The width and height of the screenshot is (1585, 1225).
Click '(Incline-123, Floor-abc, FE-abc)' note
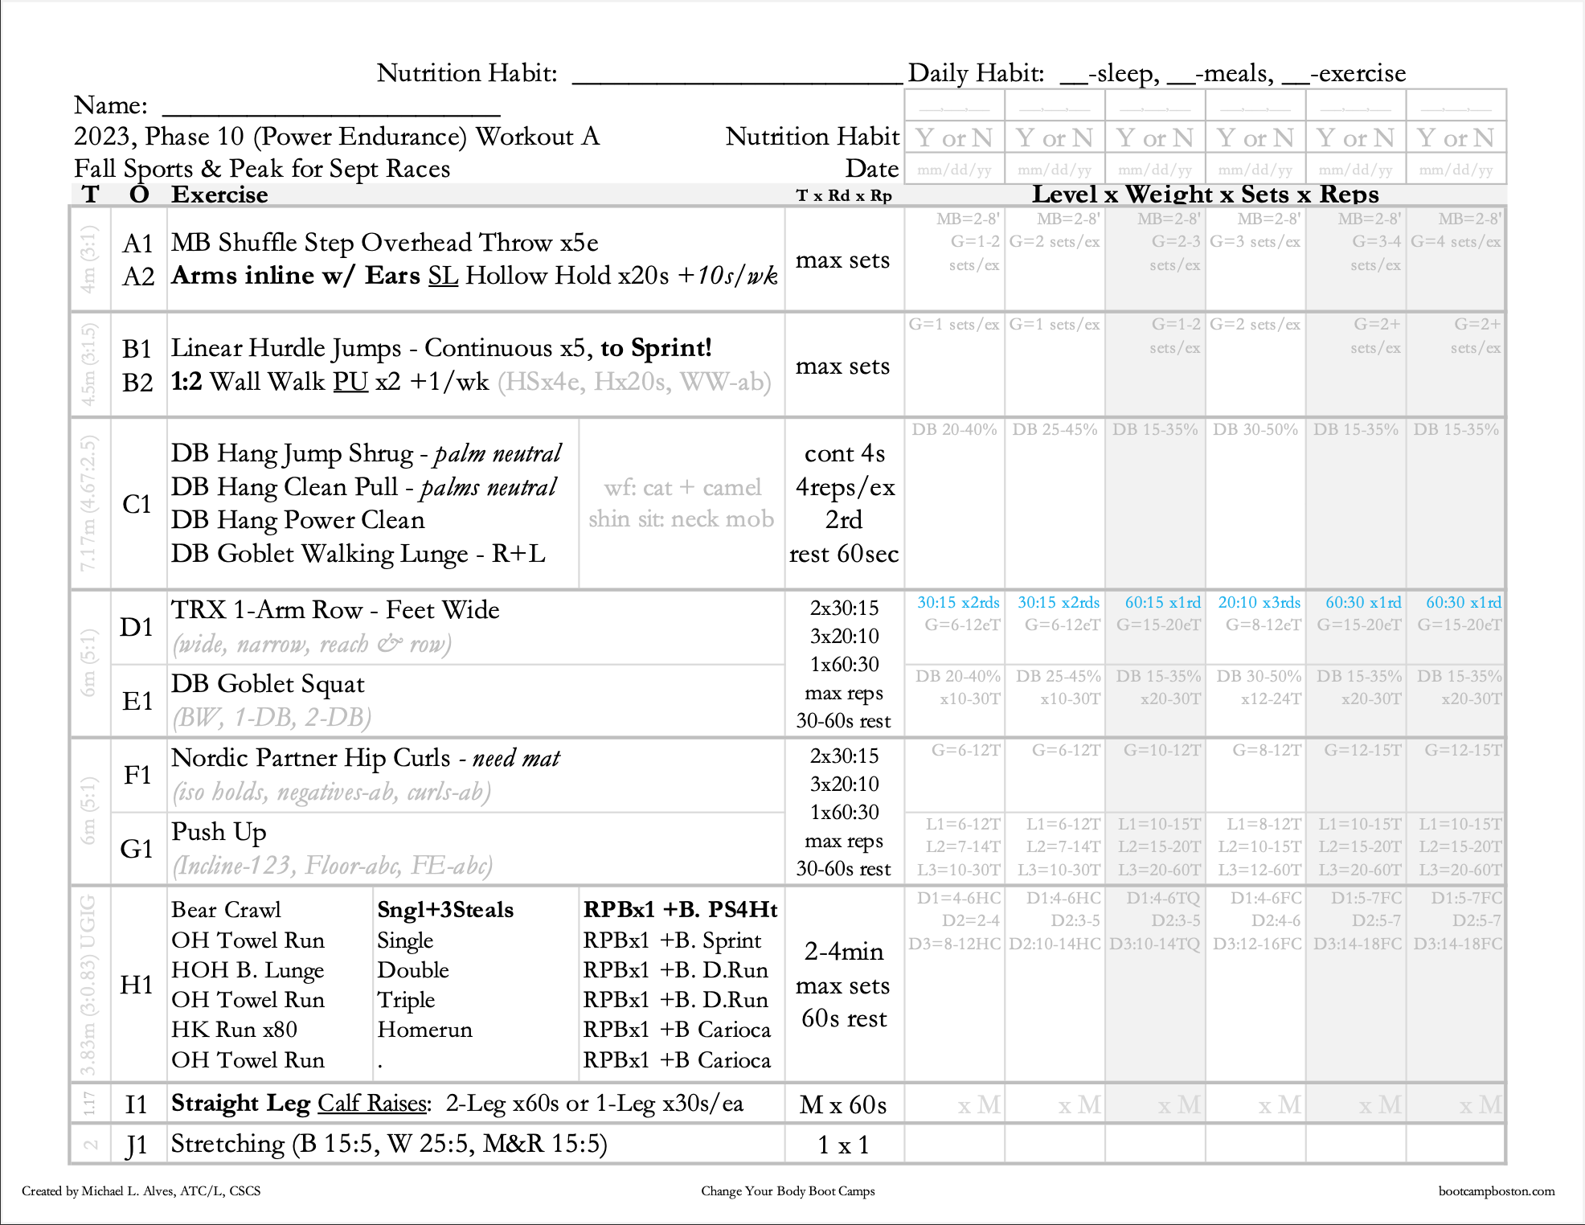tap(332, 866)
